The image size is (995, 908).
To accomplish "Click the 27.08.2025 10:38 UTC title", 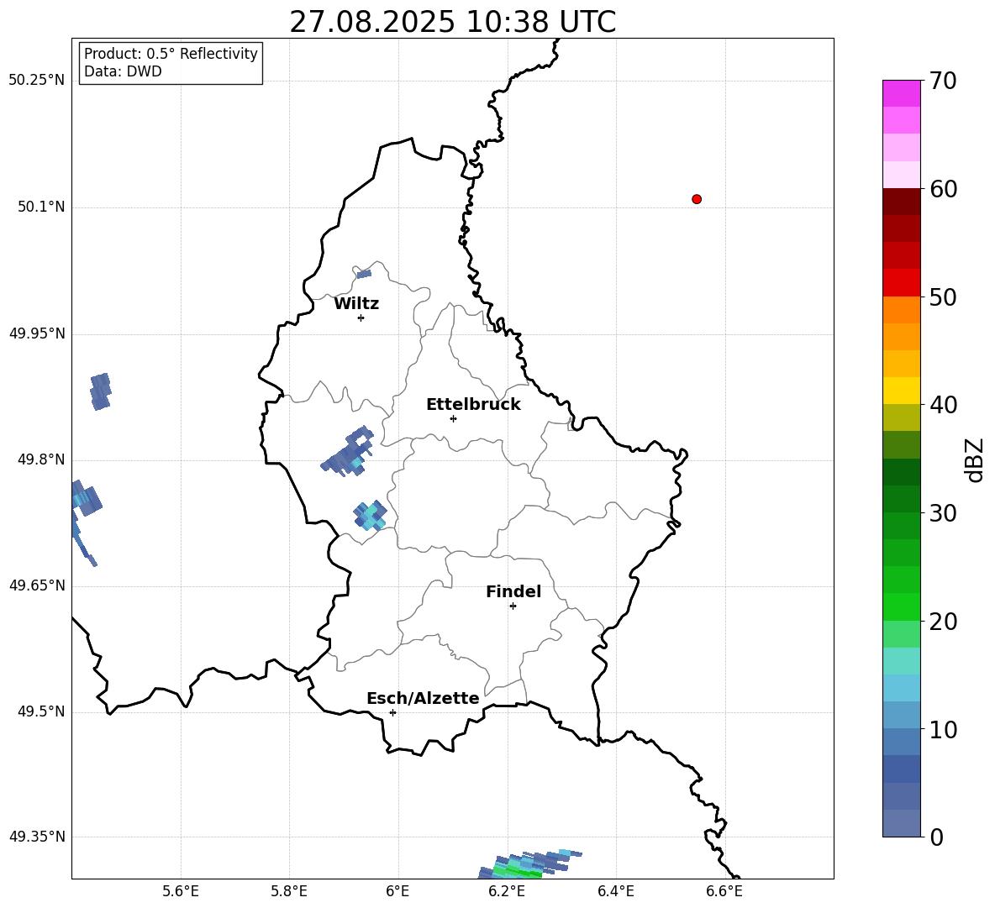I will 452,22.
